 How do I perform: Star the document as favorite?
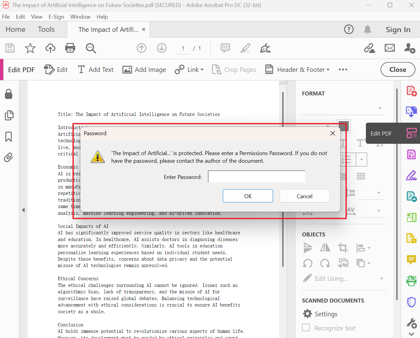tap(30, 48)
